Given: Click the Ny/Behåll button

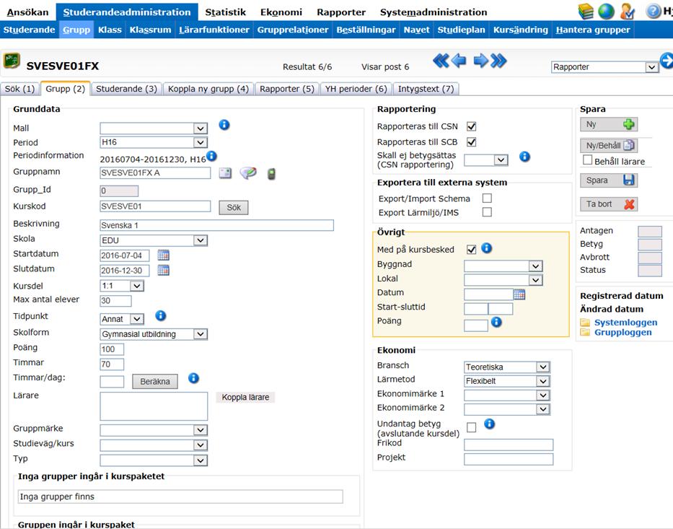Looking at the screenshot, I should tap(609, 146).
